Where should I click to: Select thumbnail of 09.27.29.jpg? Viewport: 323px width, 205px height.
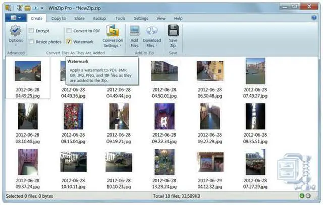(x=210, y=116)
